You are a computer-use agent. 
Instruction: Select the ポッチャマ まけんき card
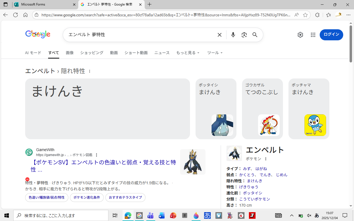point(309,109)
